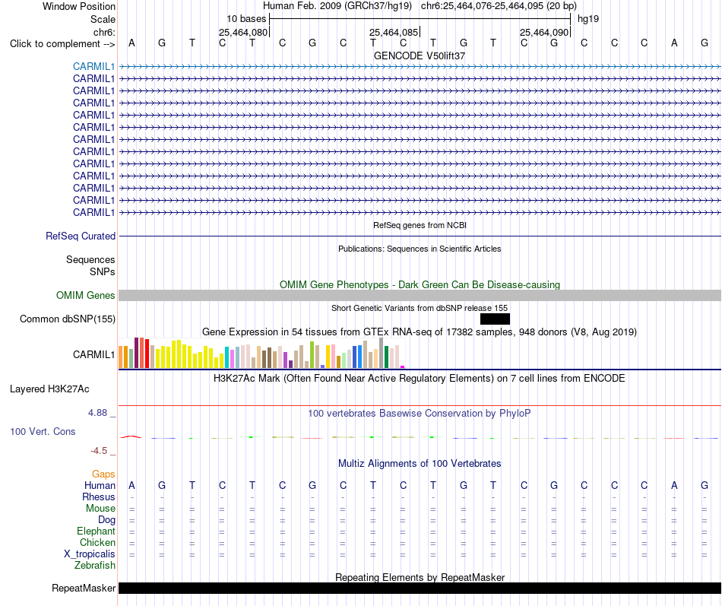Click the 25,464,085 position marker
The height and width of the screenshot is (606, 722).
(394, 32)
